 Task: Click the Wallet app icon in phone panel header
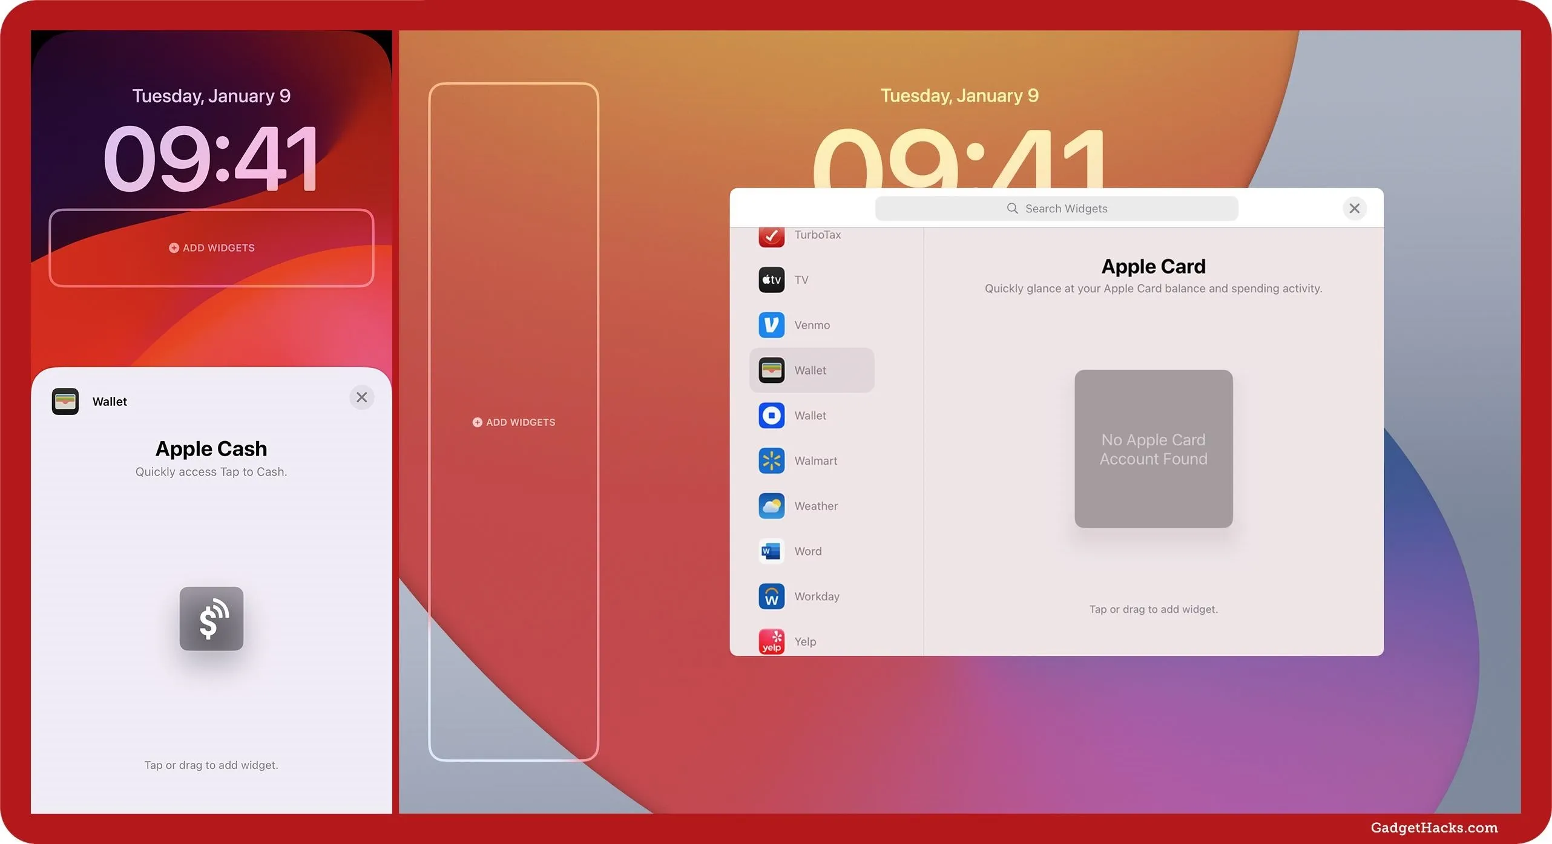pos(65,401)
